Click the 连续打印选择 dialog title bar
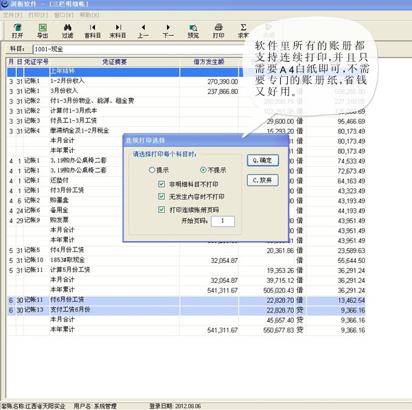 click(x=206, y=140)
